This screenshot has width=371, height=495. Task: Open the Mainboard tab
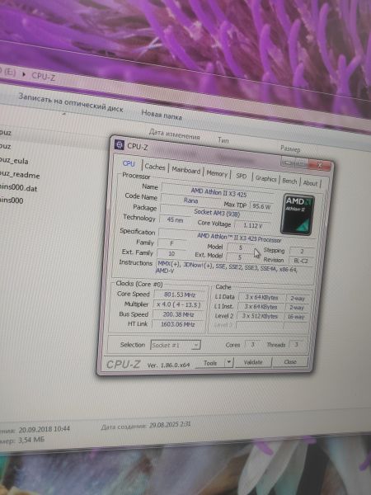click(185, 170)
